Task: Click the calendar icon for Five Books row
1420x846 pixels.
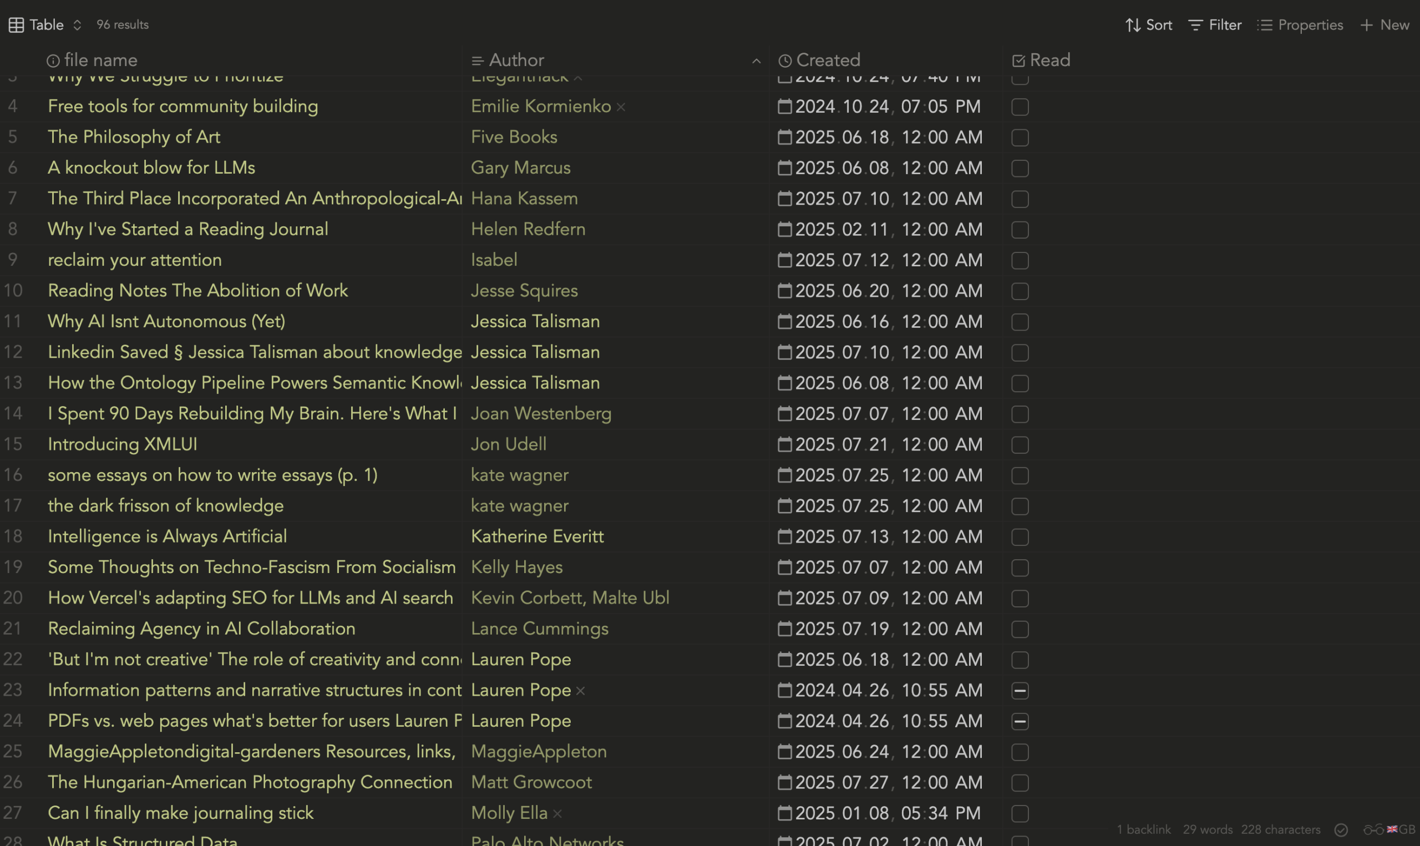Action: (x=785, y=137)
